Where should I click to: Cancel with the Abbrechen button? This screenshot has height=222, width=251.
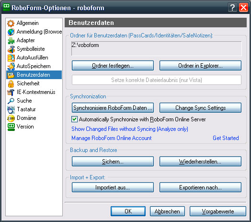[167, 211]
